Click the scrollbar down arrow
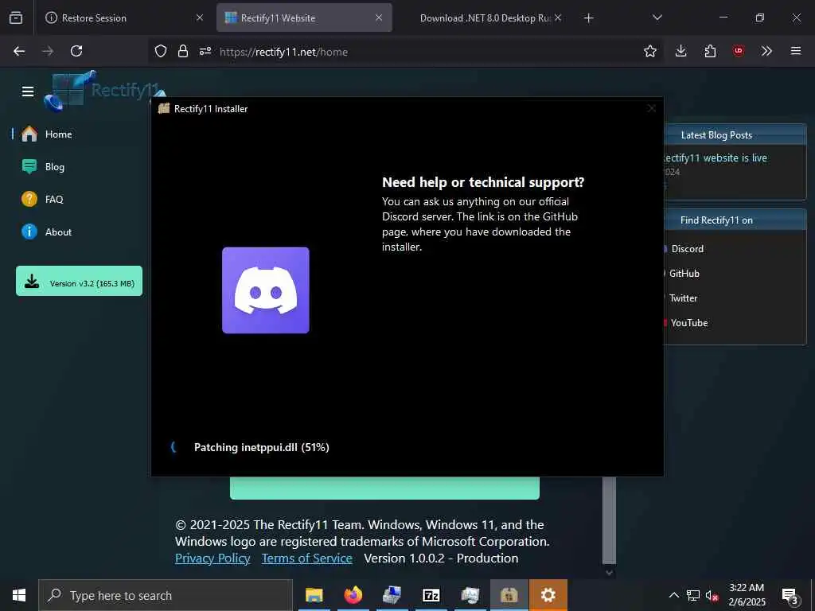 (x=609, y=573)
